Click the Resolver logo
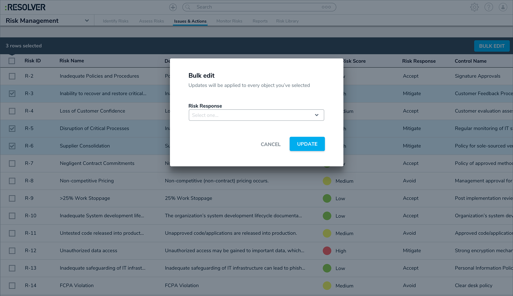The width and height of the screenshot is (513, 296). tap(25, 7)
